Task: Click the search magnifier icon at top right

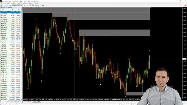Action: coord(182,6)
